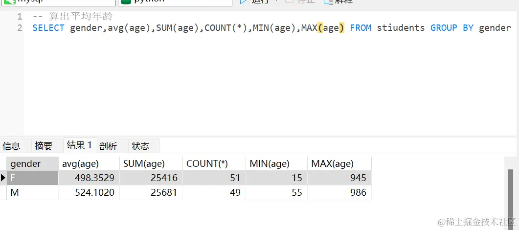Image resolution: width=519 pixels, height=230 pixels.
Task: Open the mysql connection dropdown
Action: click(x=59, y=1)
